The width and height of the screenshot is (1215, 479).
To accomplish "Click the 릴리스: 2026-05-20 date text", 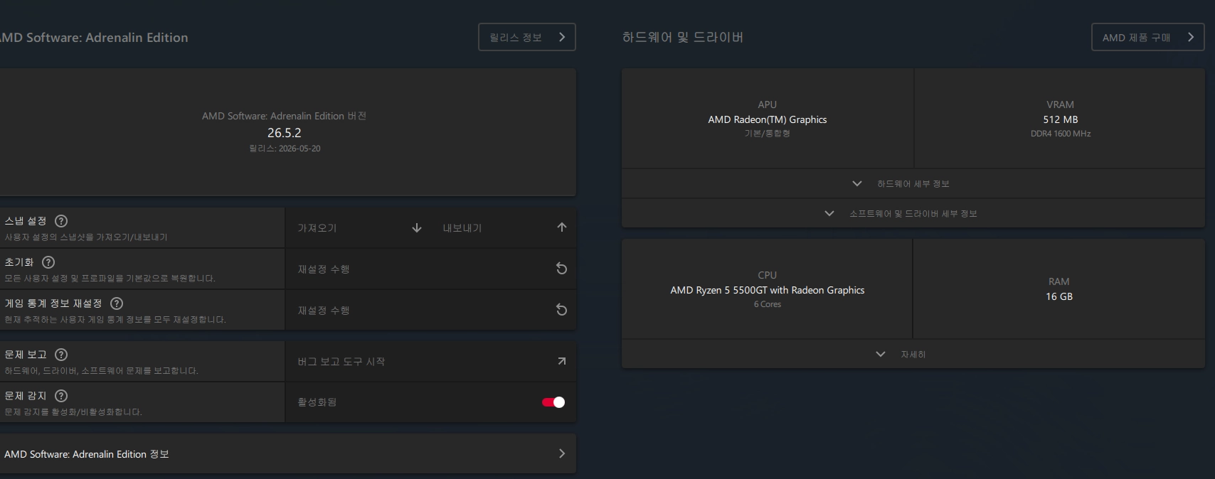I will [285, 149].
